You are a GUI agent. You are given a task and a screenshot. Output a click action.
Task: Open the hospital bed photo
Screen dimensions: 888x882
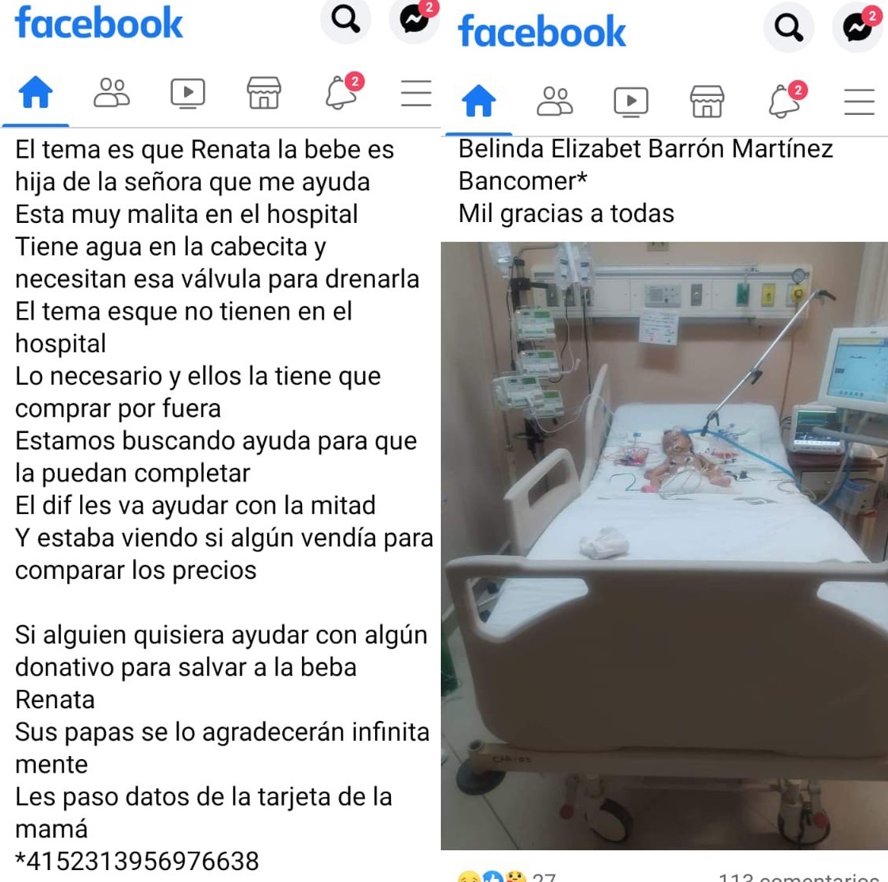(x=664, y=546)
